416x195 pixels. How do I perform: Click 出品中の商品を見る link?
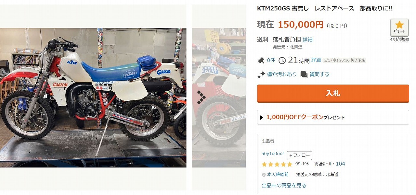tap(284, 186)
